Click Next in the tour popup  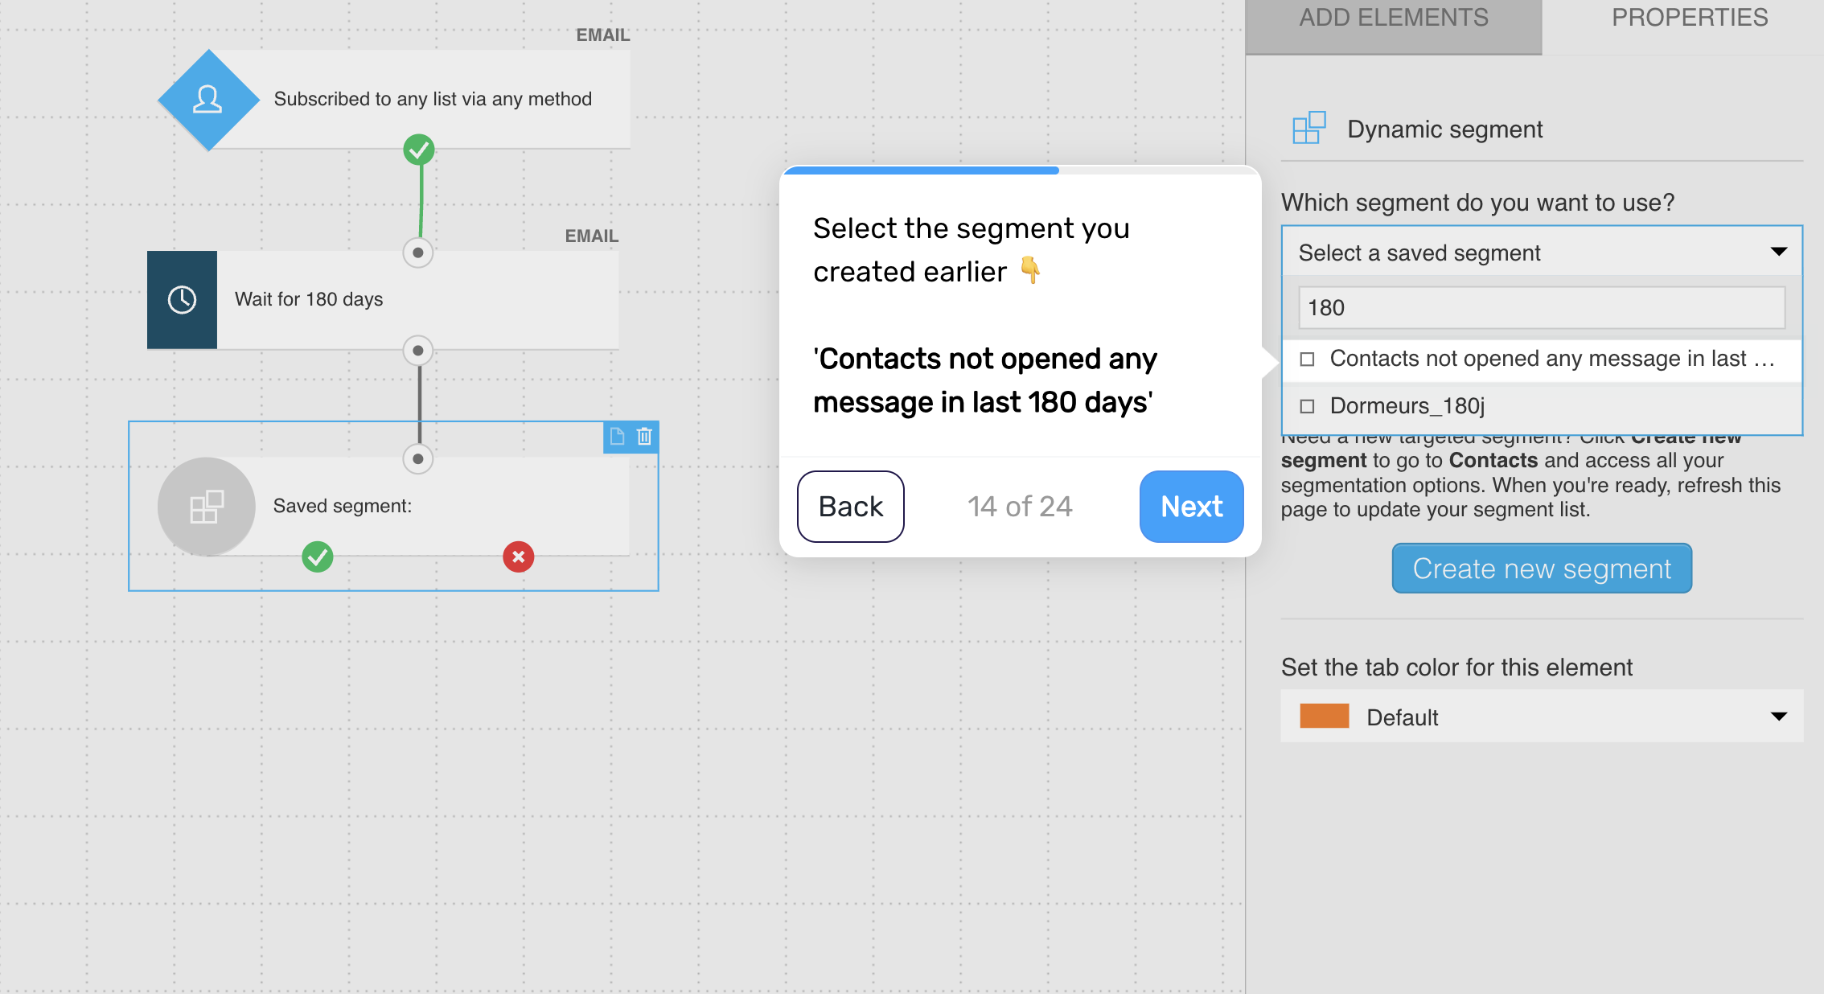pyautogui.click(x=1192, y=507)
